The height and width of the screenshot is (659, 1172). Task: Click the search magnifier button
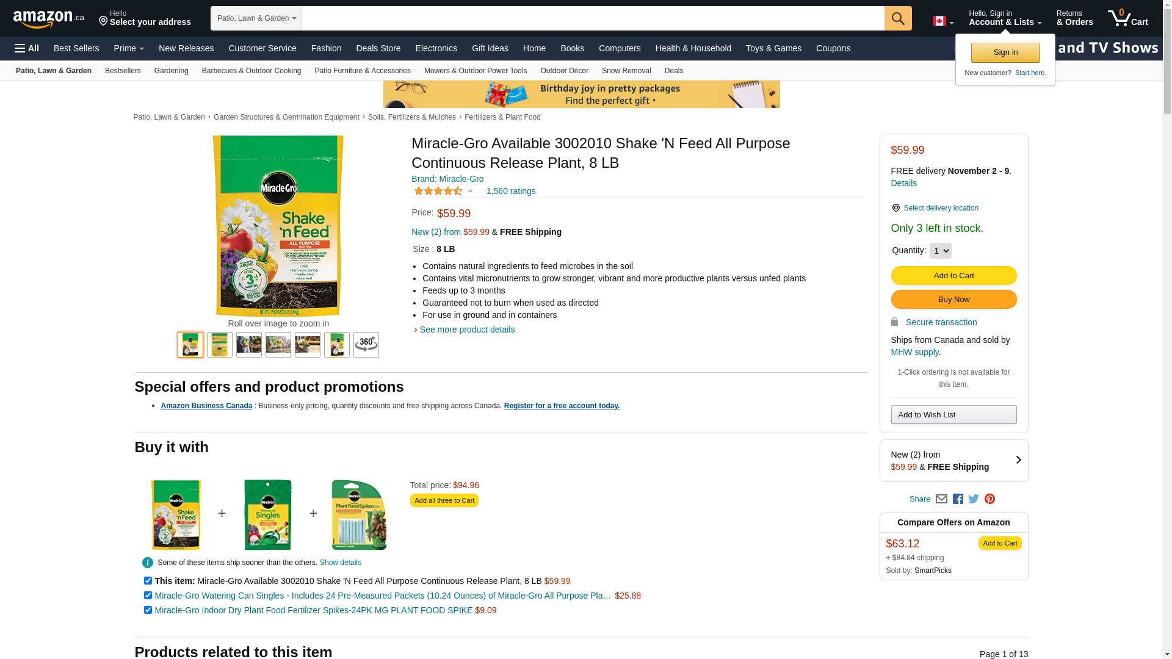pos(898,18)
